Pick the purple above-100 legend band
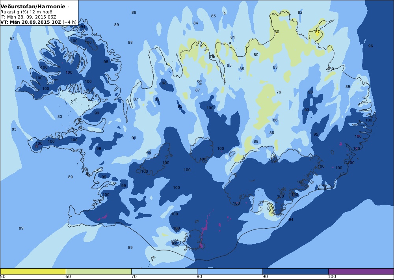Viewport: 394px width, 280px height. coord(361,271)
